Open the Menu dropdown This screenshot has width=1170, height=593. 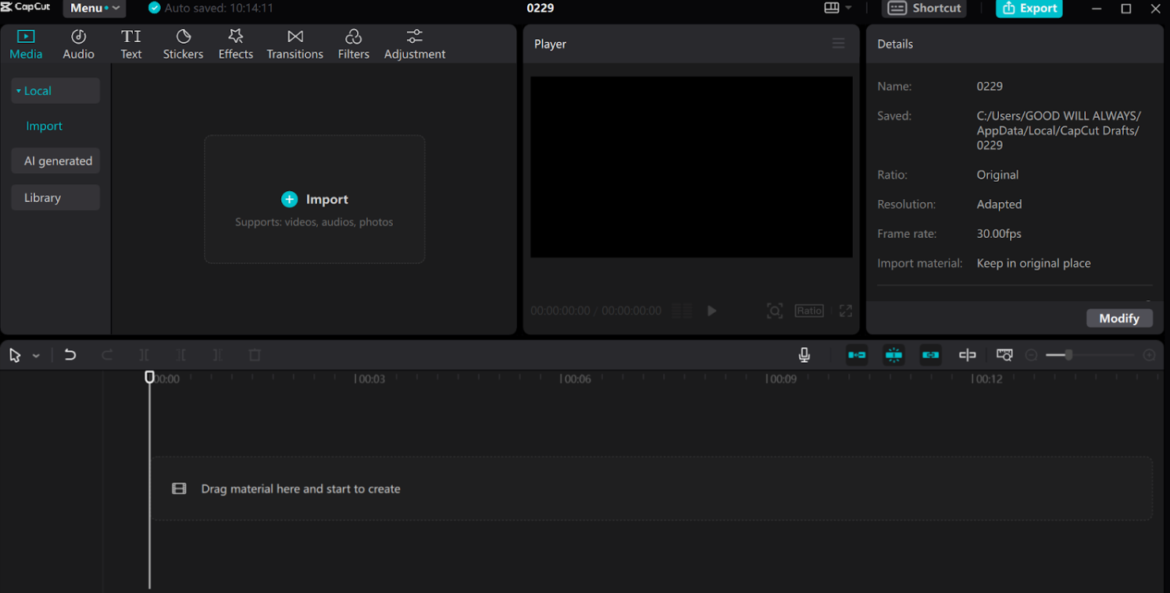point(92,8)
